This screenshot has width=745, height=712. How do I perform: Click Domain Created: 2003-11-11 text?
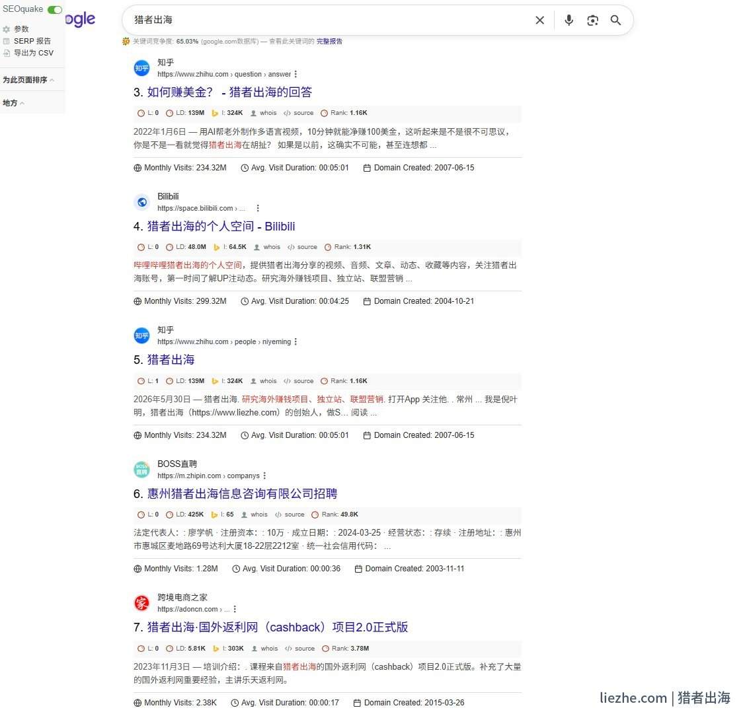click(x=410, y=569)
